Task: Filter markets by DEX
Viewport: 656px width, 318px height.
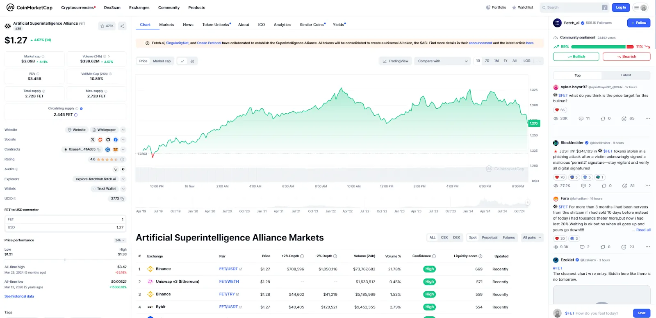Action: click(x=456, y=238)
